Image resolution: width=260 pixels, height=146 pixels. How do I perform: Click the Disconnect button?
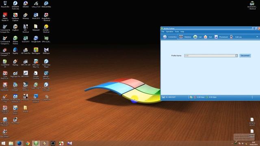[x=245, y=56]
